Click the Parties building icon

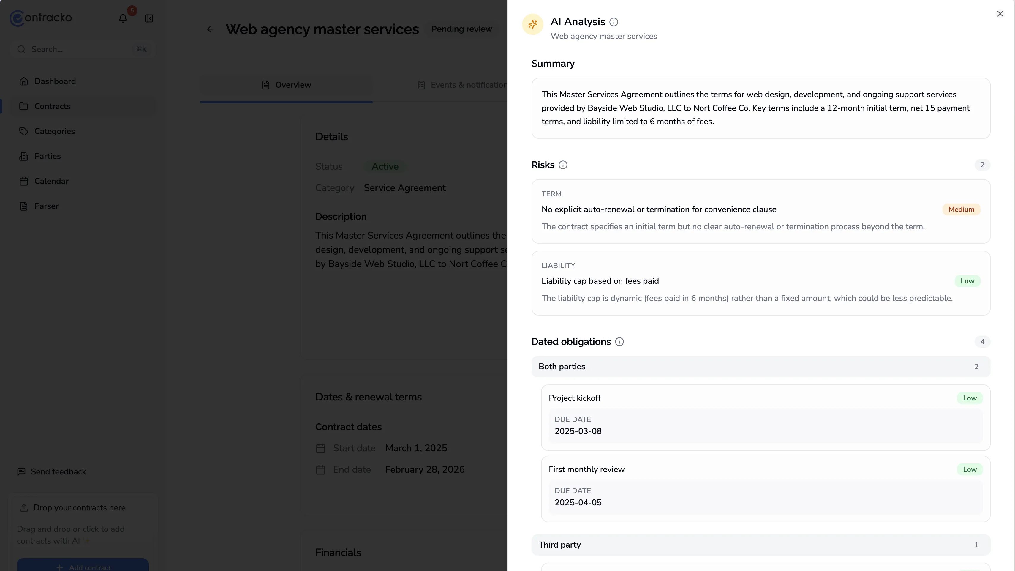(x=24, y=157)
